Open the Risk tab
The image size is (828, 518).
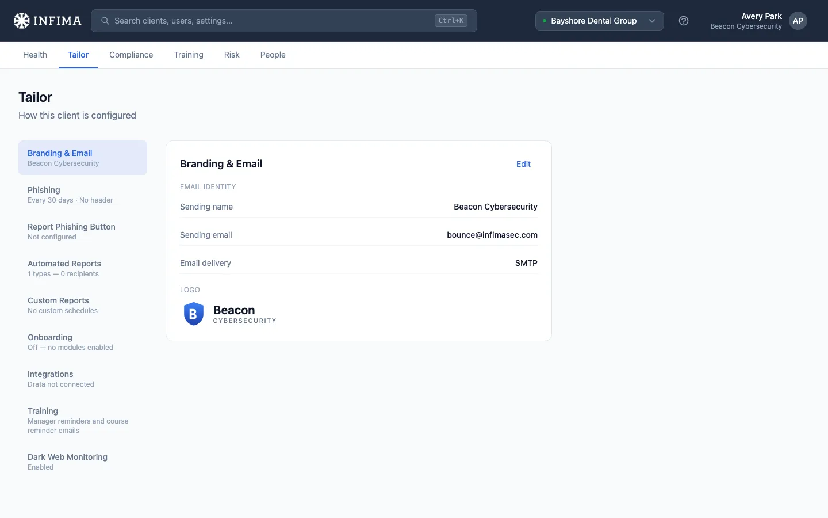(232, 55)
